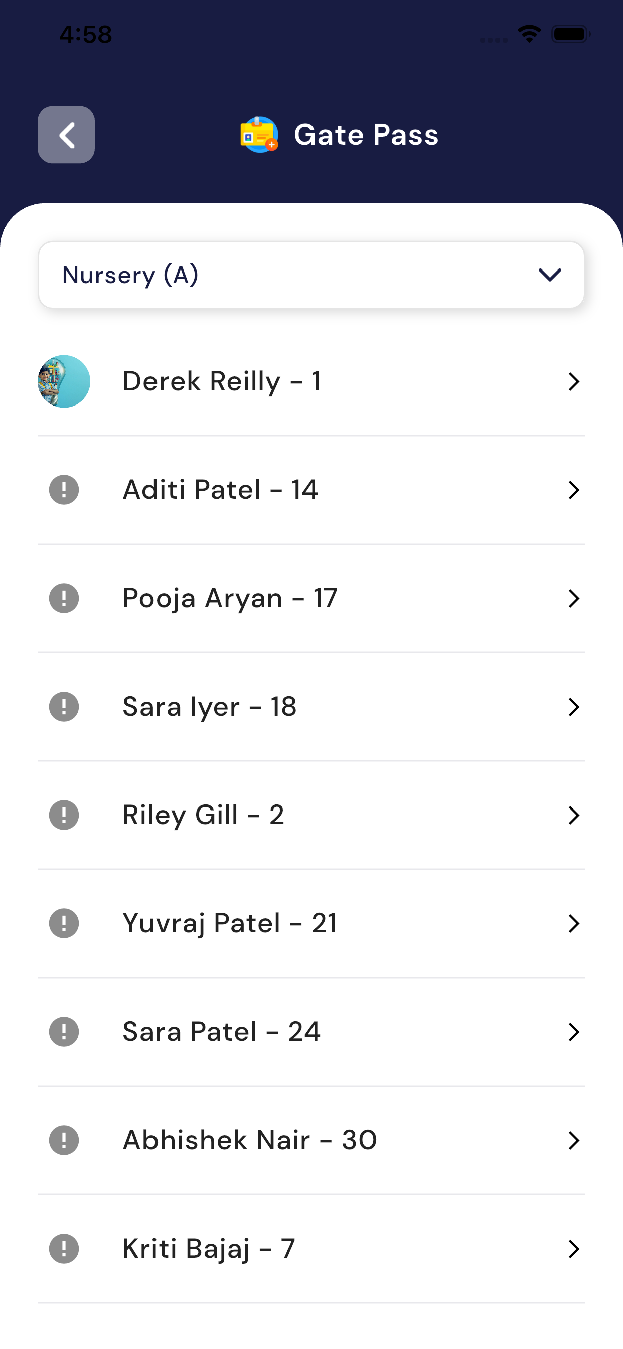Tap Derek Reilly's profile photo
The height and width of the screenshot is (1349, 623).
[64, 381]
